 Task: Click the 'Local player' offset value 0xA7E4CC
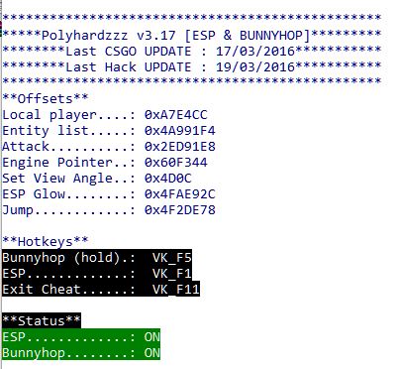click(x=176, y=115)
